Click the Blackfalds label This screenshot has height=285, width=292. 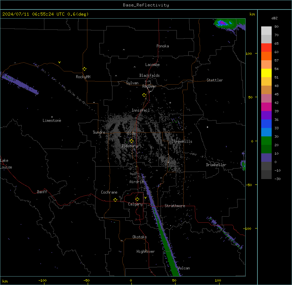149,75
